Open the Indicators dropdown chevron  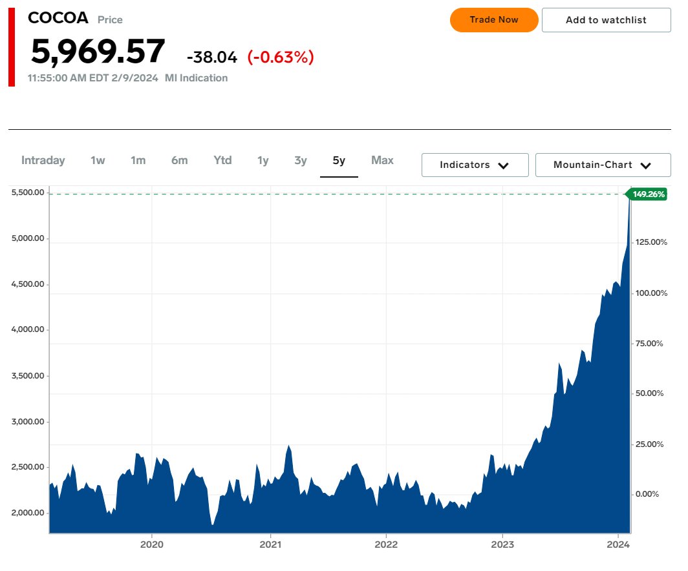tap(504, 165)
